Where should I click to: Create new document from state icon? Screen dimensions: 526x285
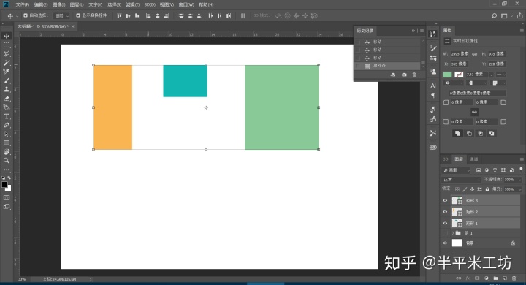[393, 75]
